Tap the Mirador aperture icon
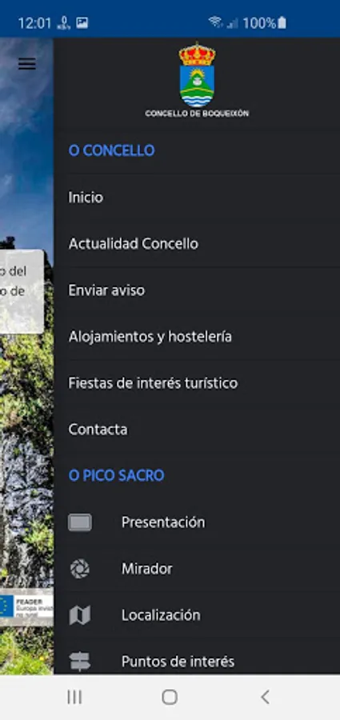 80,569
